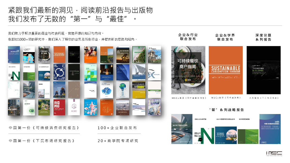Open the 可持续餐饮商户指南 cover image

tap(188, 70)
